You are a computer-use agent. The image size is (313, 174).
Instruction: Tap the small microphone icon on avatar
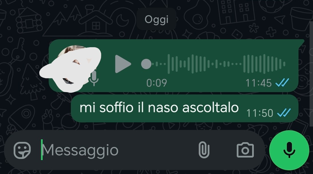click(x=94, y=78)
